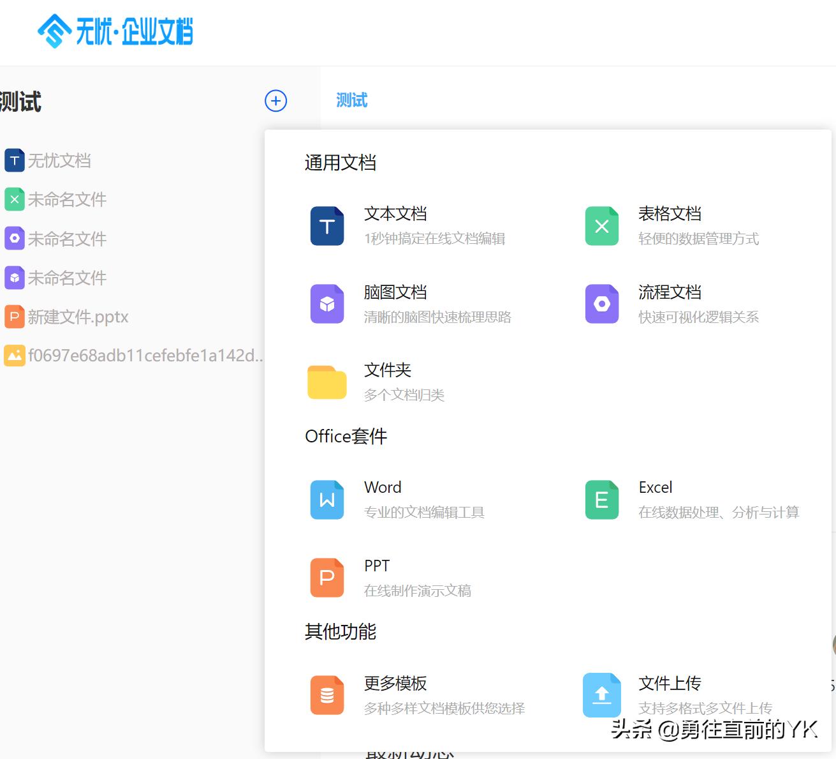
Task: Click the purple 脑图文档 cube icon
Action: coord(327,304)
